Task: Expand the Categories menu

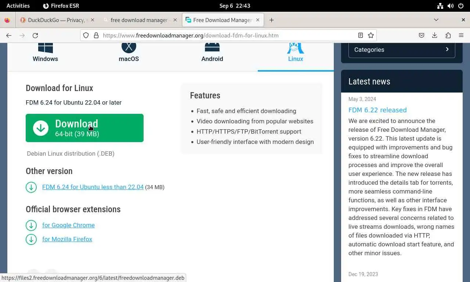Action: pos(402,50)
